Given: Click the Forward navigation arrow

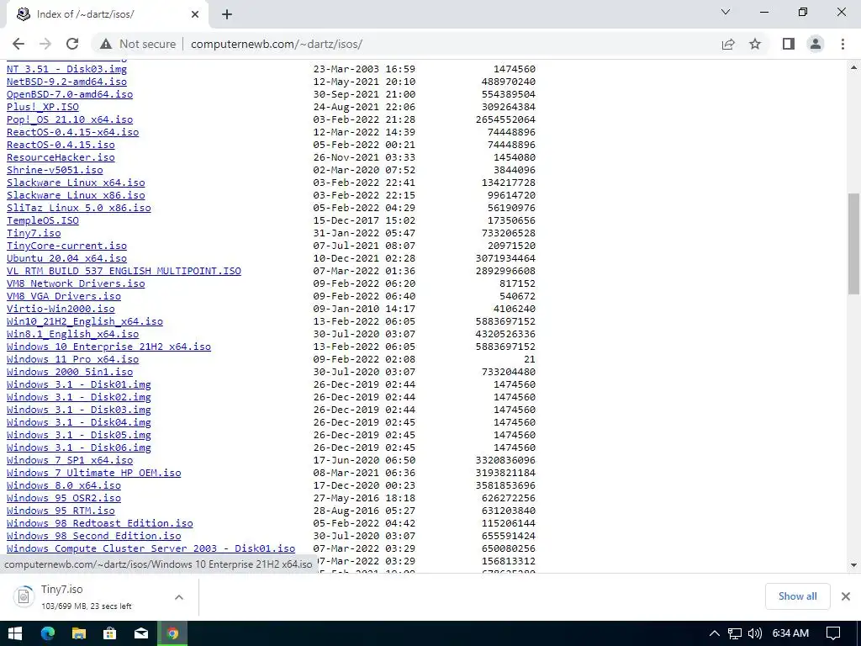Looking at the screenshot, I should (x=45, y=44).
